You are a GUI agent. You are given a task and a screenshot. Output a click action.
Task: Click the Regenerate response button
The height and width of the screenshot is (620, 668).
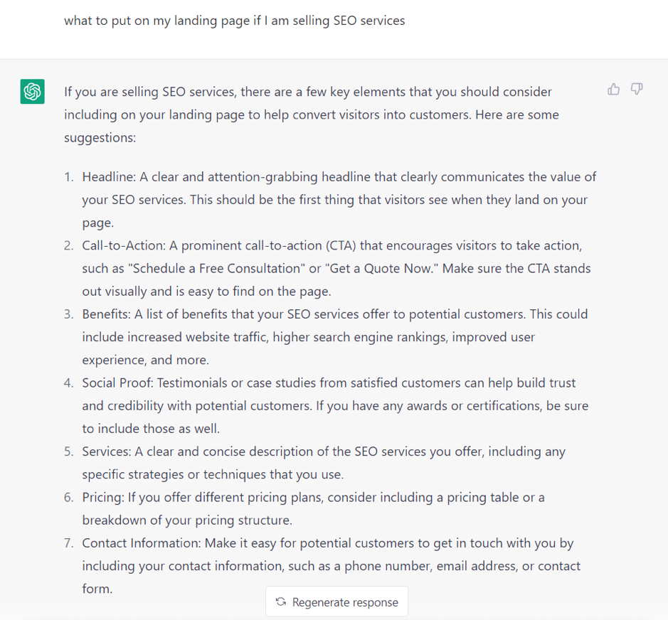click(x=336, y=602)
